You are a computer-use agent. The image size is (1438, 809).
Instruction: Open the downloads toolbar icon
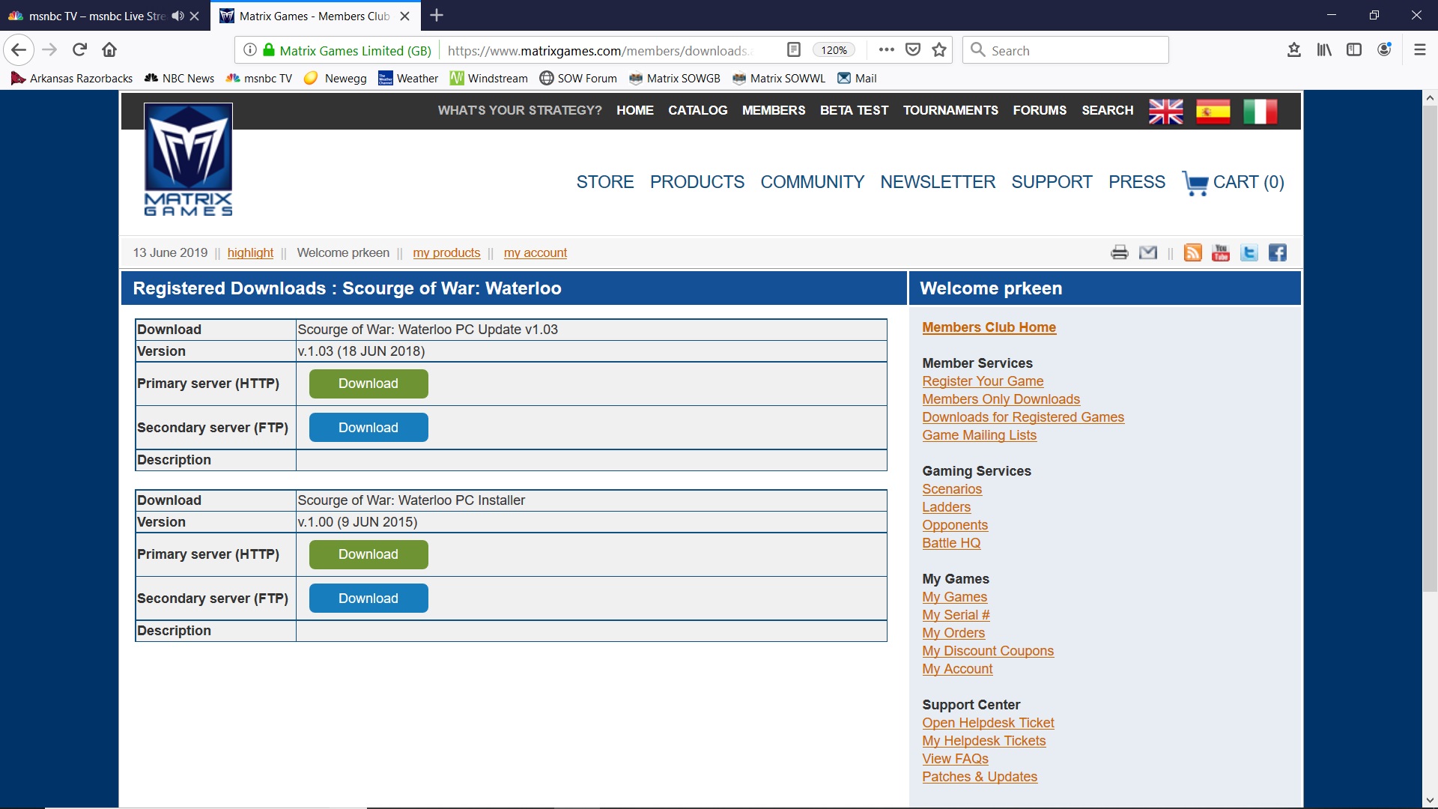pos(1294,50)
